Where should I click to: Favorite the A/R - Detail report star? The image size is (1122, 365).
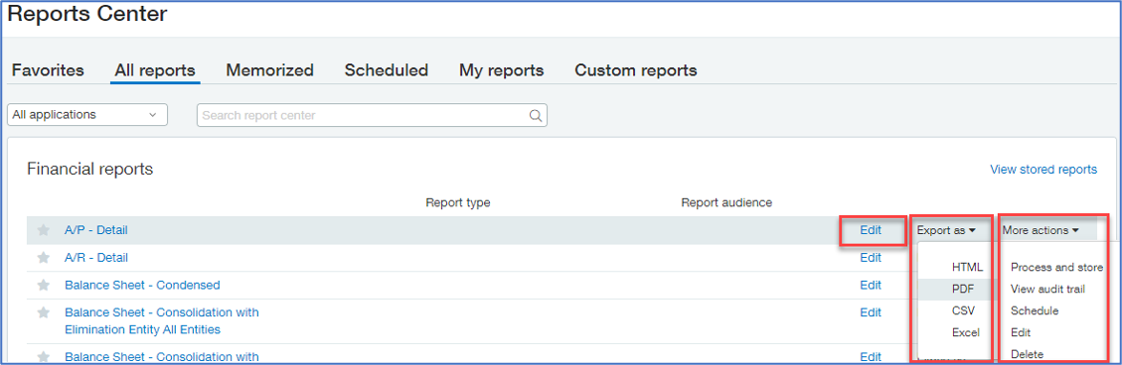(x=44, y=257)
